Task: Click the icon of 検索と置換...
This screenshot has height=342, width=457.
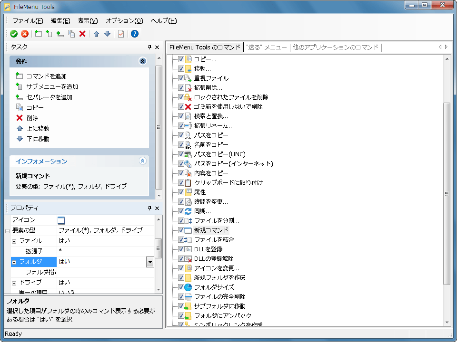Action: pos(189,116)
